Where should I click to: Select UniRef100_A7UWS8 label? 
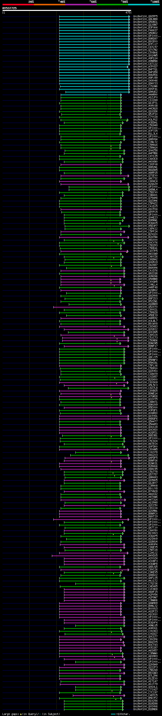tap(145, 396)
